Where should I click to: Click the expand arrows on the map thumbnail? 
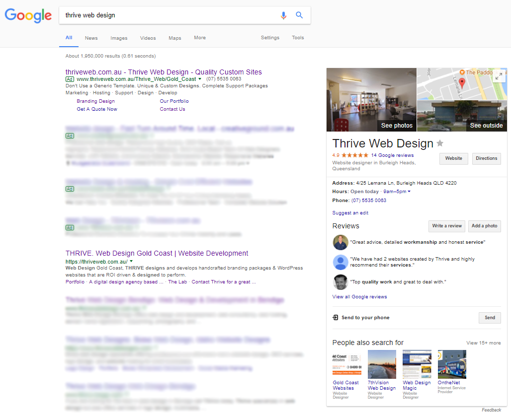pyautogui.click(x=499, y=75)
